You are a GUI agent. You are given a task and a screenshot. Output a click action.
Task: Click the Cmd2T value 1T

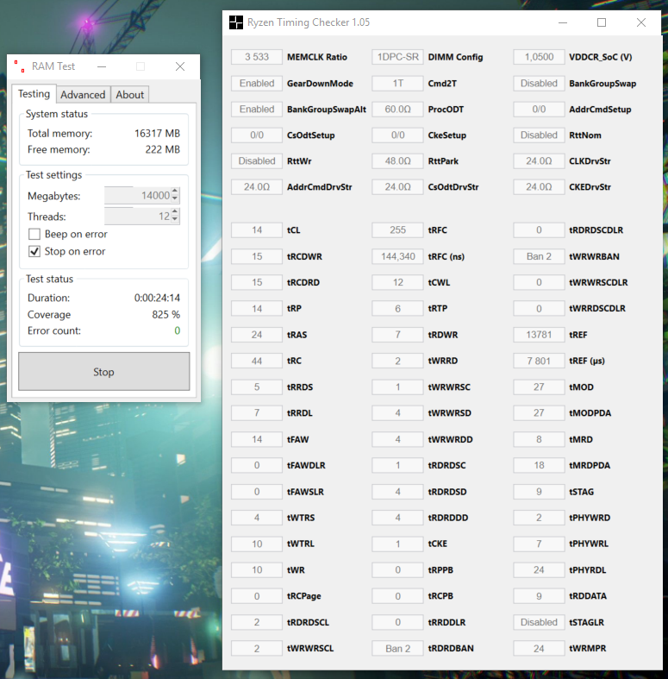pyautogui.click(x=397, y=83)
